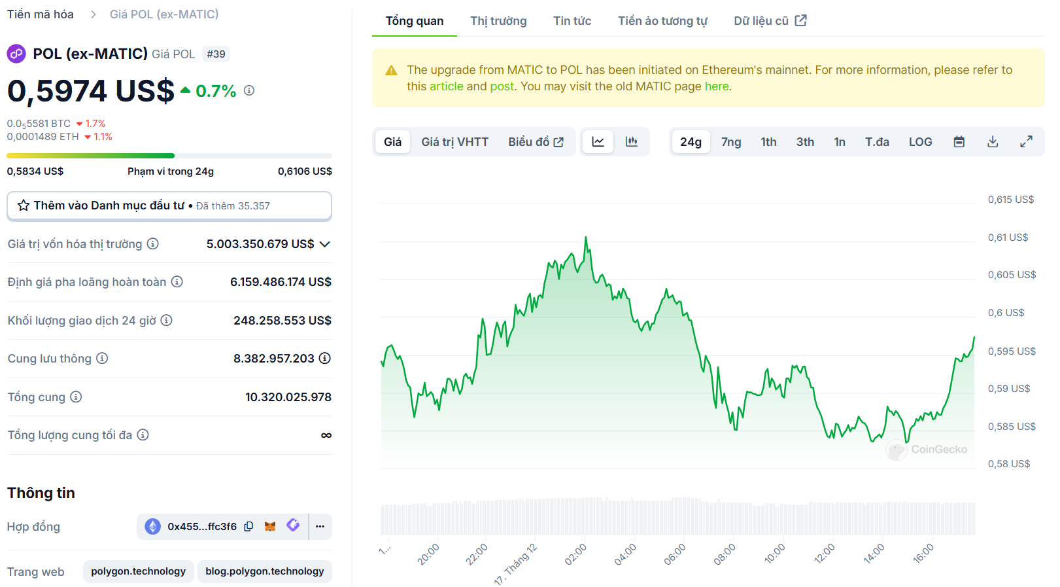Click the 17. Tháng 12 date label

[515, 563]
